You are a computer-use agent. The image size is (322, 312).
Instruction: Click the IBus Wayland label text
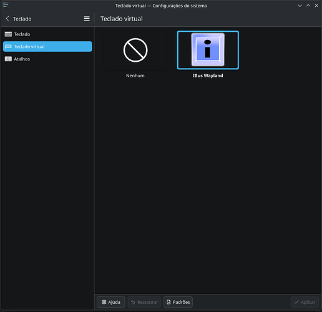click(x=208, y=76)
